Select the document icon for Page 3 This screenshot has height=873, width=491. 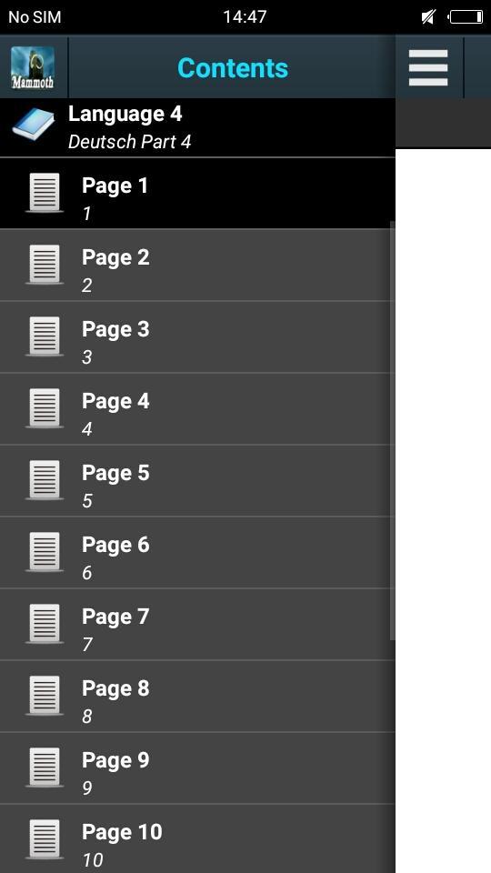click(45, 336)
